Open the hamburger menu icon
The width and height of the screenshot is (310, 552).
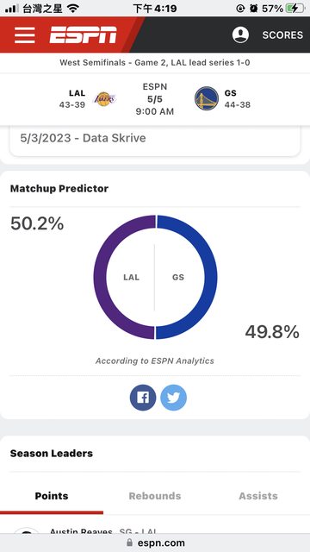coord(25,34)
